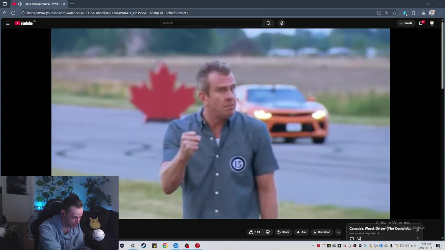Screen dimensions: 445x250
Task: Toggle playlist shuffle
Action: click(x=359, y=239)
